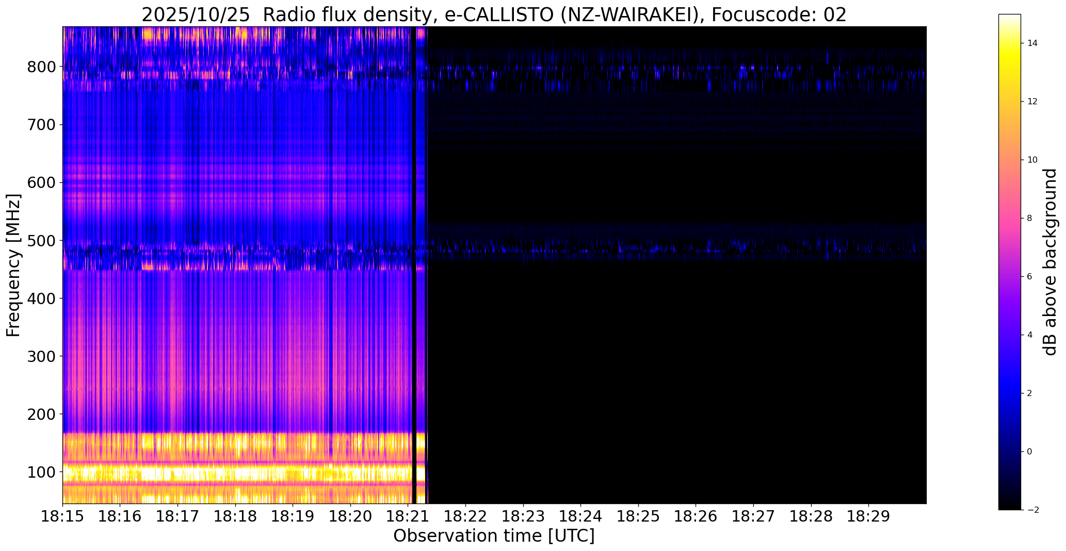Click the colorbar tick label 0
The height and width of the screenshot is (551, 1066).
[x=1030, y=452]
